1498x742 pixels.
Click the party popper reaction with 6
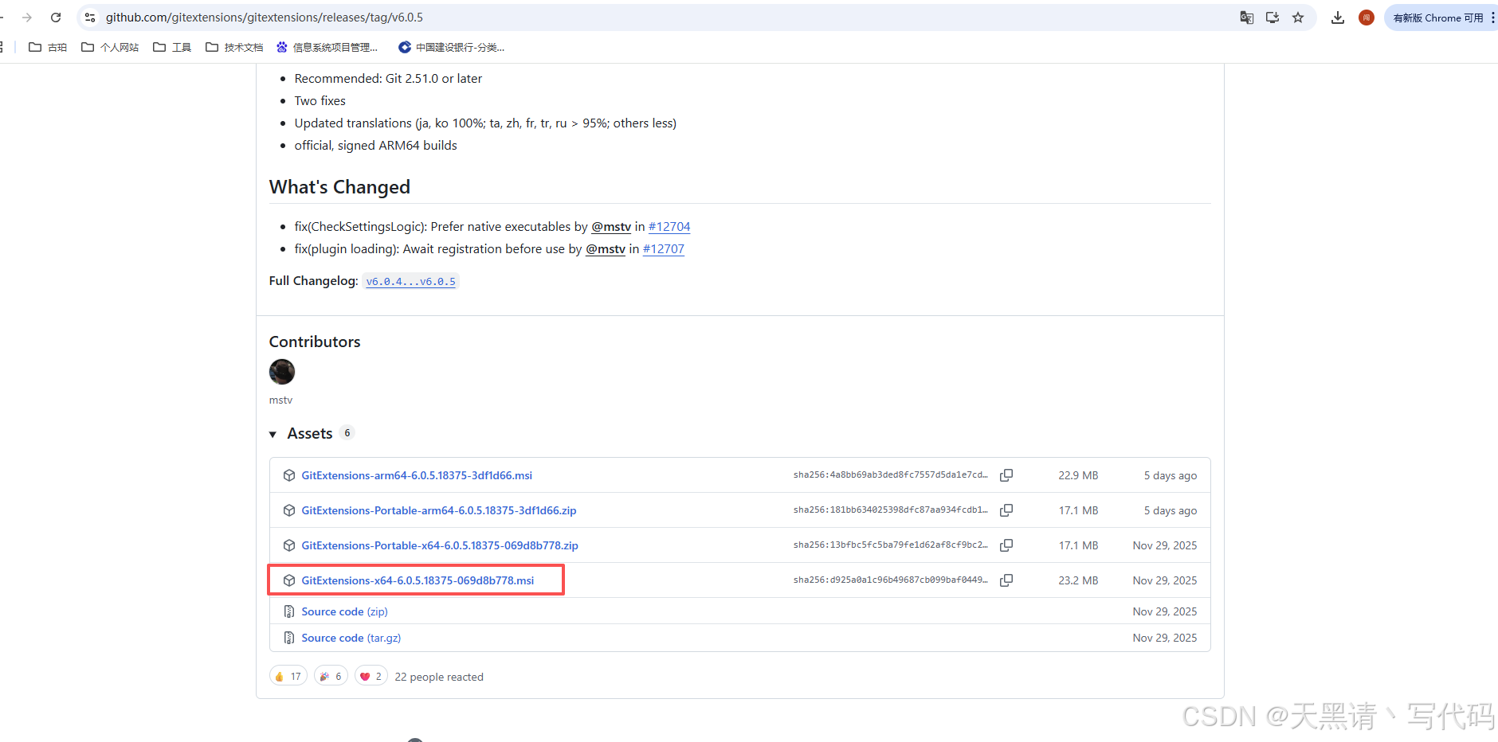(331, 677)
